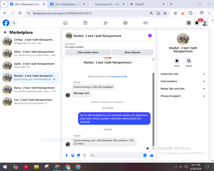Switch to the ChatGPT browser tab
The image size is (214, 171).
pos(147,4)
